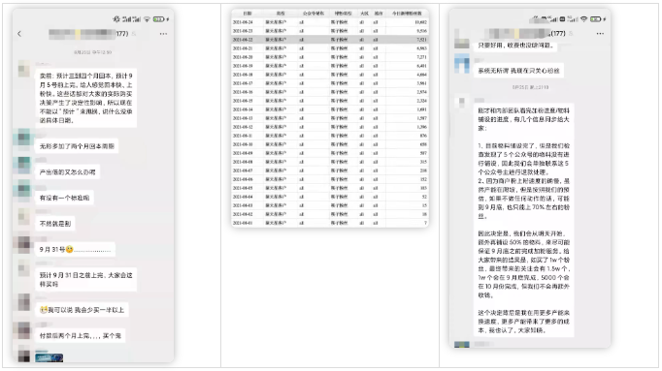
Task: Tap the avatar beside the '不然就是割' message
Action: (23, 217)
